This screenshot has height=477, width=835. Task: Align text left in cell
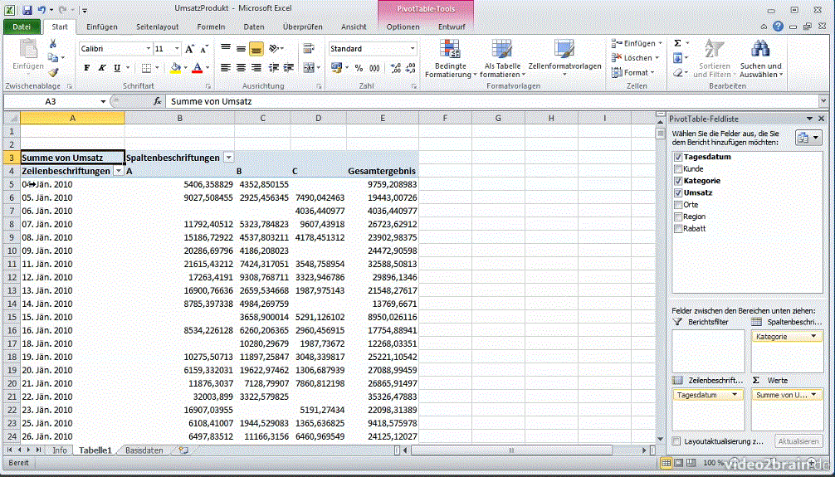pyautogui.click(x=226, y=68)
